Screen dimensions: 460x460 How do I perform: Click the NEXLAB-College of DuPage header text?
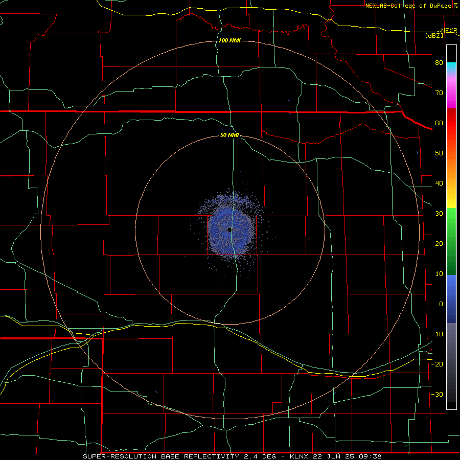(408, 6)
